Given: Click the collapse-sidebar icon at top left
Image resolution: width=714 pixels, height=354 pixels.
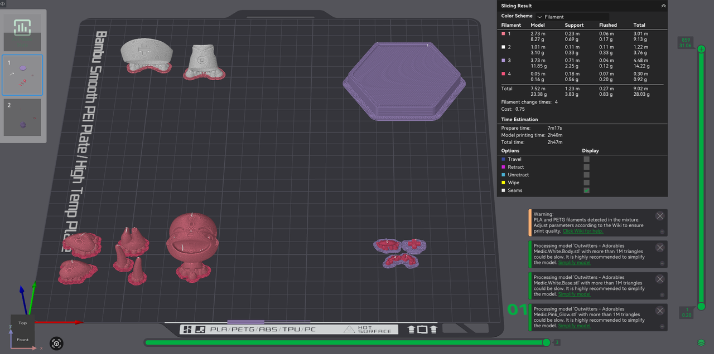Looking at the screenshot, I should 3,4.
